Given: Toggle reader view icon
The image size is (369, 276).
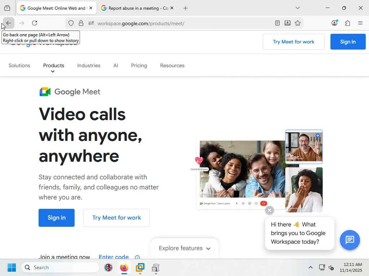Looking at the screenshot, I should click(x=277, y=23).
